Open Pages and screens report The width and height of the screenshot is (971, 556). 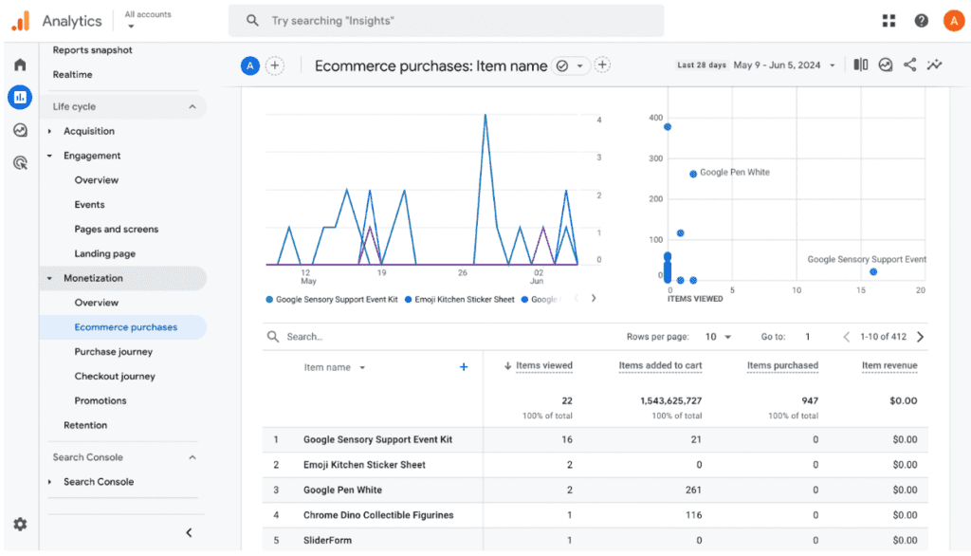[117, 230]
